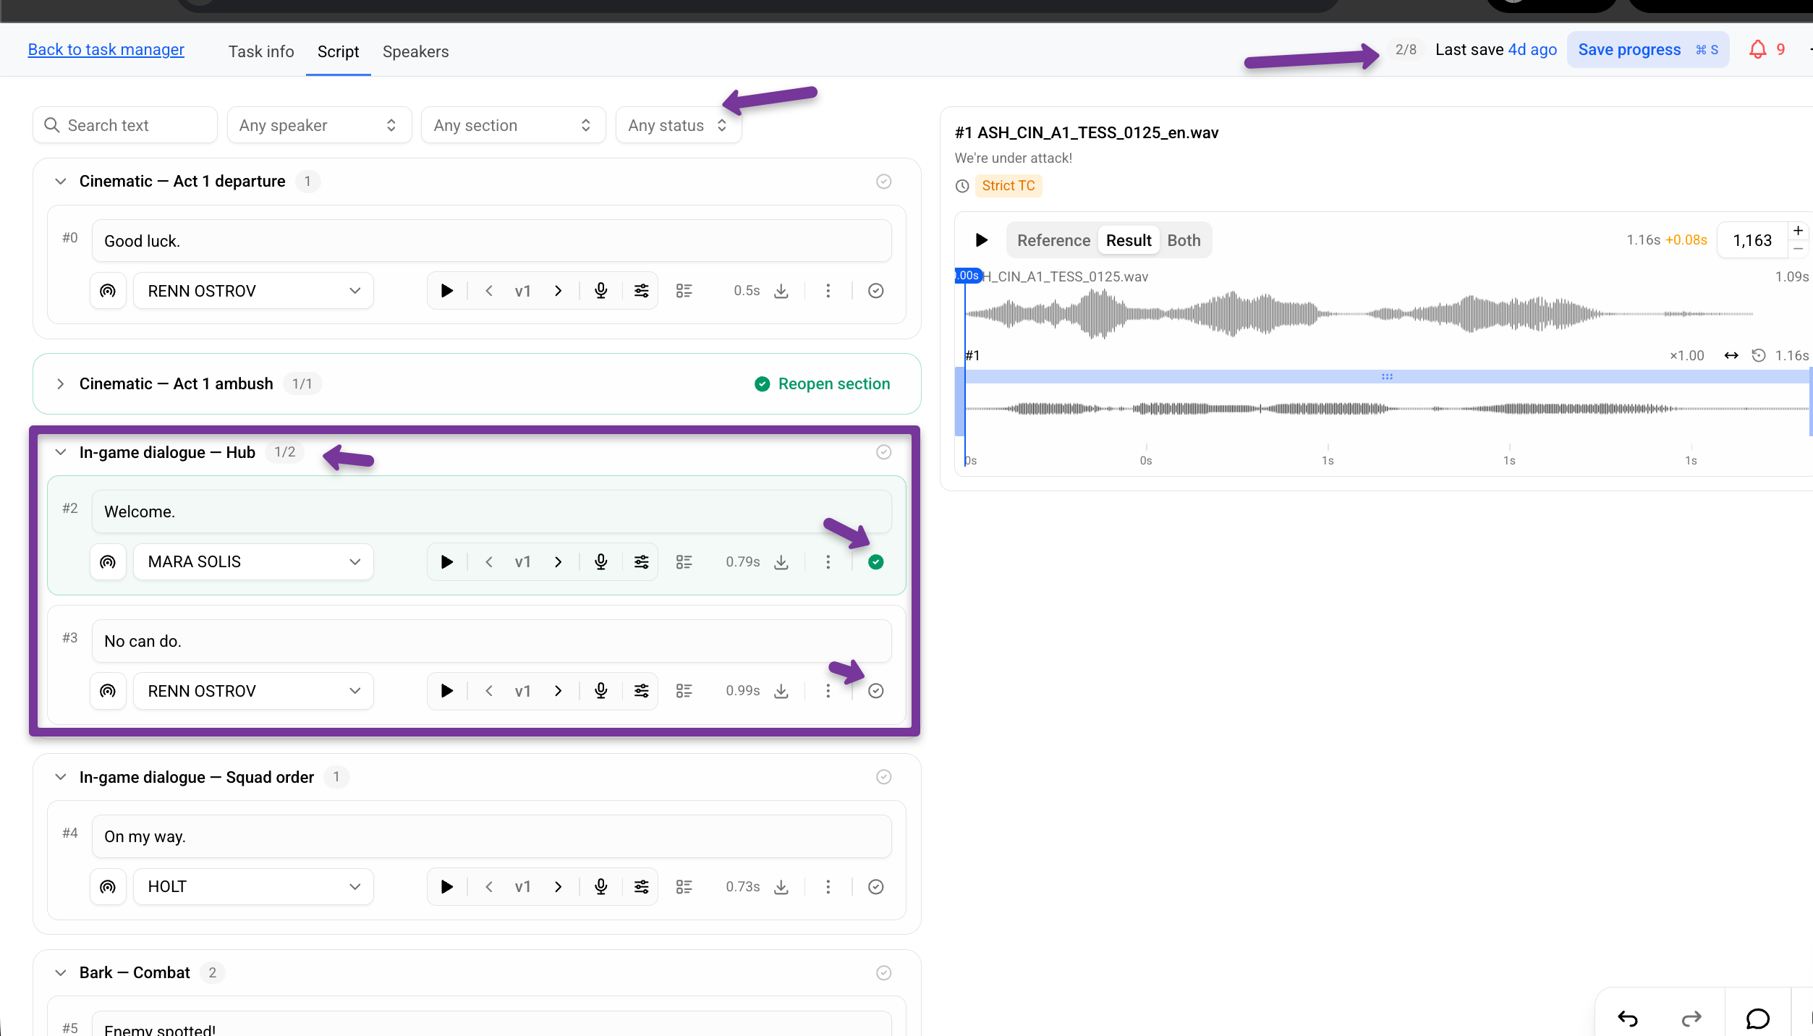
Task: Click voice icon beside RENN OSTROV on line #0
Action: pos(108,291)
